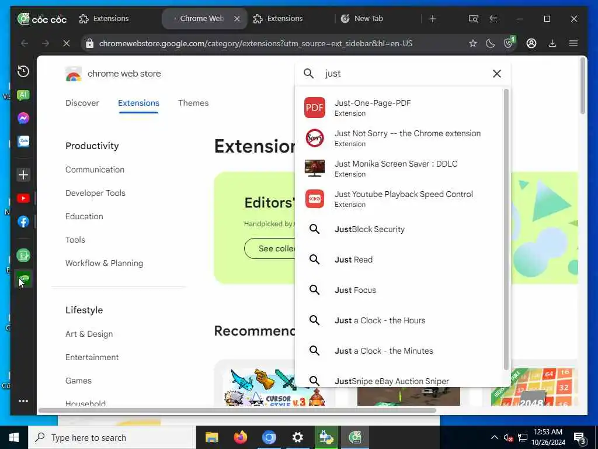The height and width of the screenshot is (449, 598).
Task: Click the address bar URL
Action: pos(256,43)
